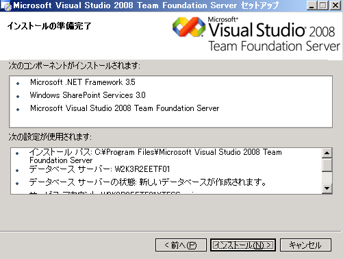Click the インストール パス setting line
This screenshot has height=259, width=343.
coord(155,156)
